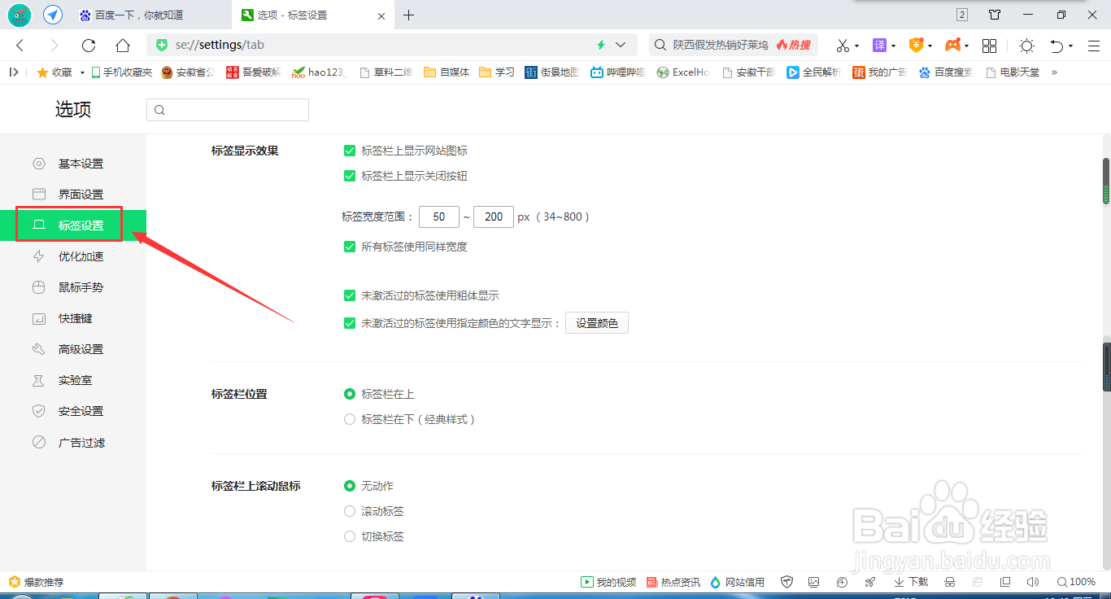Disable 所有标签使用同样宽度
Image resolution: width=1111 pixels, height=599 pixels.
point(350,247)
